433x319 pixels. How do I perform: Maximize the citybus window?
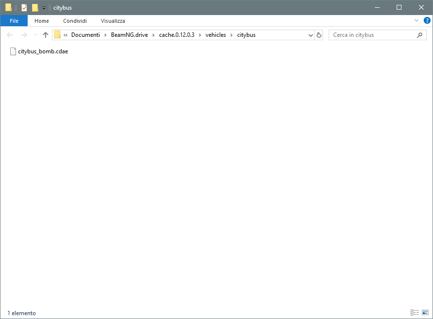399,7
